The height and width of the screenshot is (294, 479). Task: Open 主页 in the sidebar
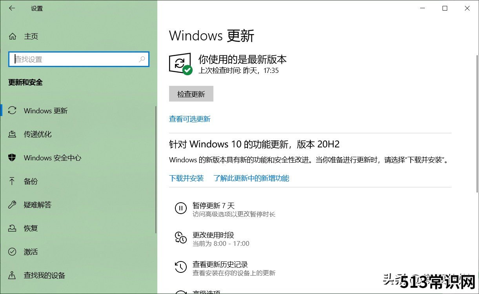pos(31,36)
